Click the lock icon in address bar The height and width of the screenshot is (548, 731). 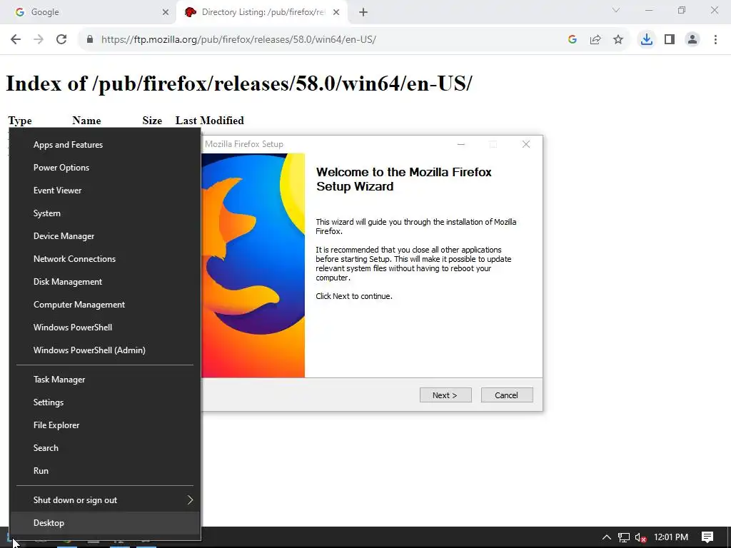(x=90, y=40)
